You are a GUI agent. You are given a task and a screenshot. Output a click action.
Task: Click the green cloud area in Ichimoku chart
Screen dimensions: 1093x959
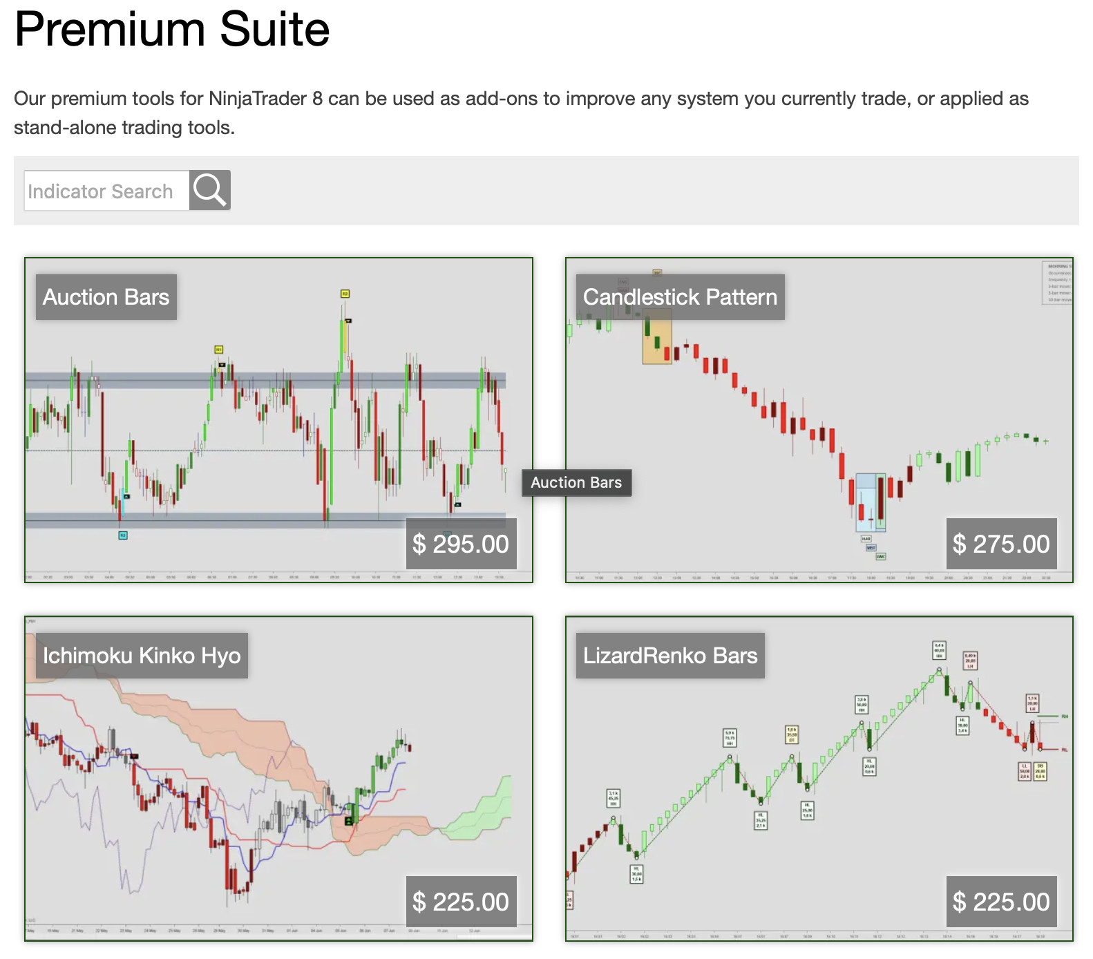point(484,812)
